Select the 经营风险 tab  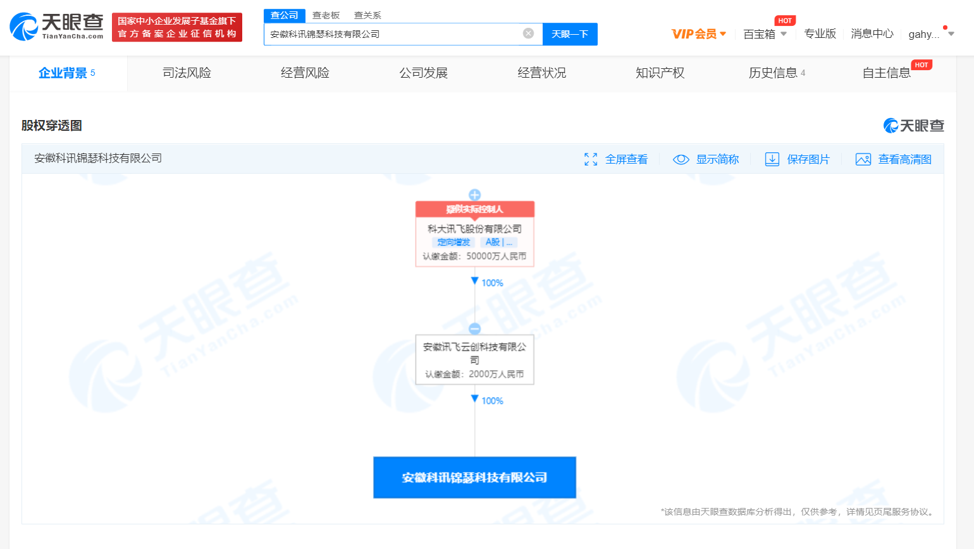coord(305,73)
